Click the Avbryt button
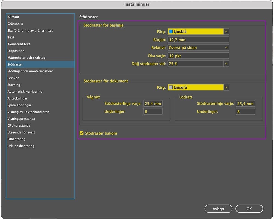Screen dimensions: 274x219 (x=218, y=209)
